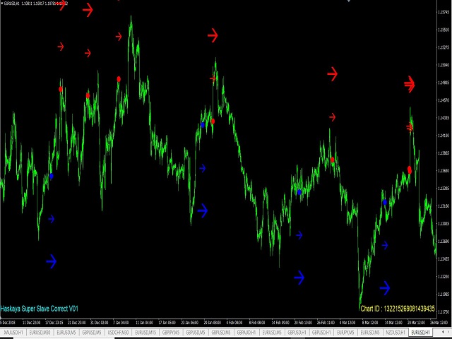This screenshot has width=452, height=339.
Task: Select the active EURUSD,H1 chart tab
Action: coord(421,333)
